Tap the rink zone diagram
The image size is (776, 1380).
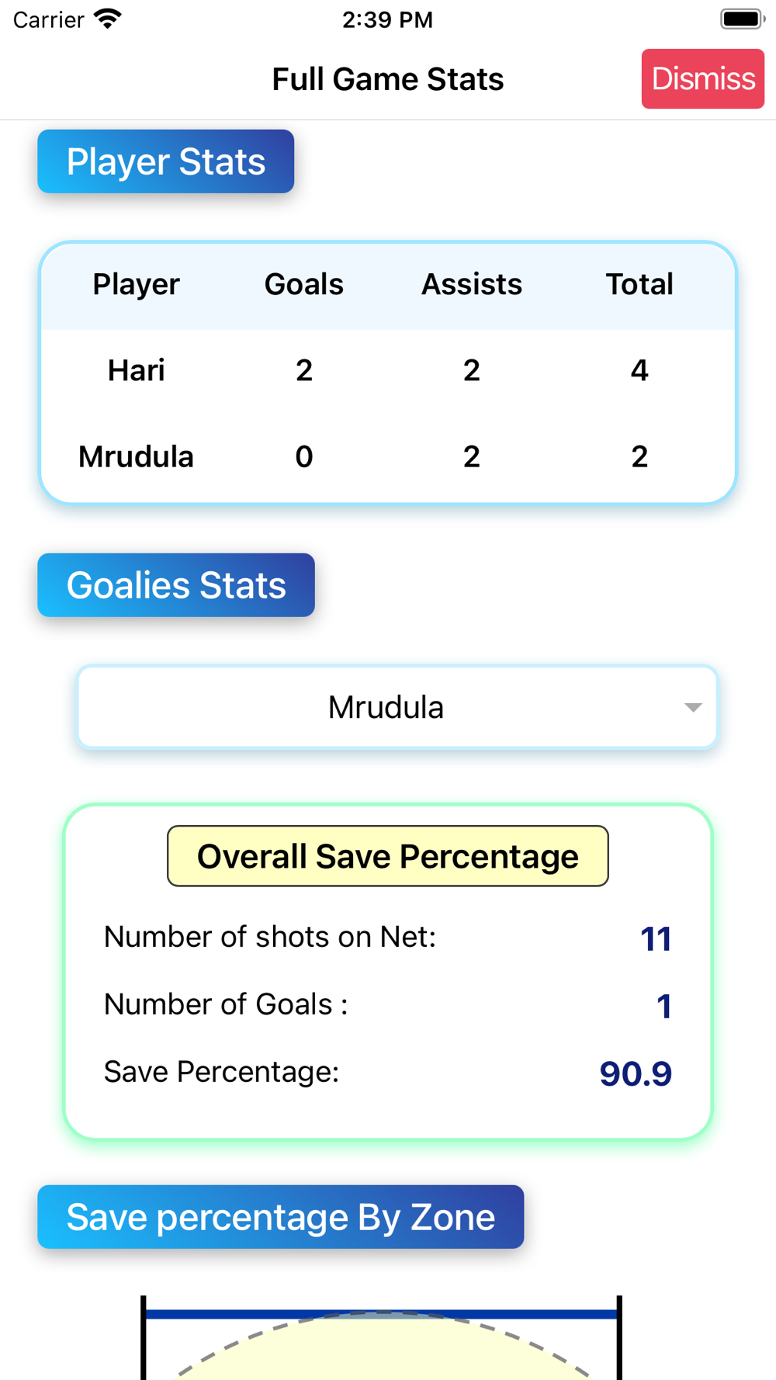pos(382,1337)
